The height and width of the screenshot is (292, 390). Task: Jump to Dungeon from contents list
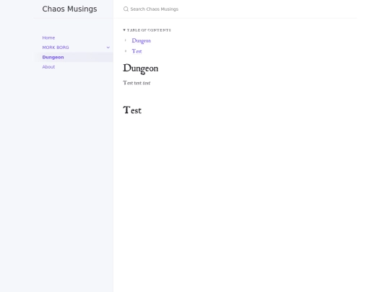tap(142, 40)
